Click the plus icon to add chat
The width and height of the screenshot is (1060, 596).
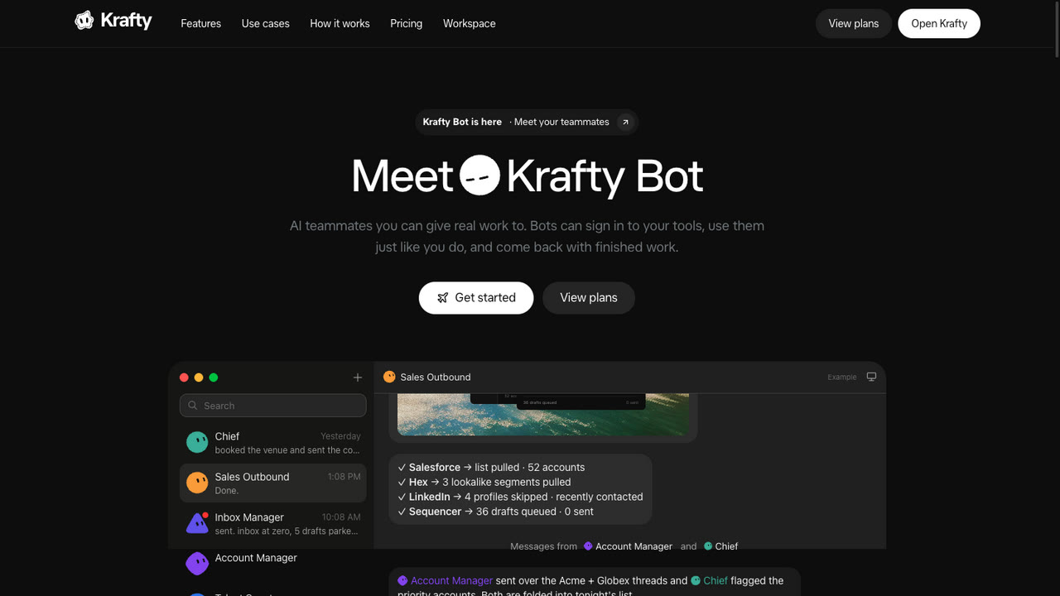[358, 377]
